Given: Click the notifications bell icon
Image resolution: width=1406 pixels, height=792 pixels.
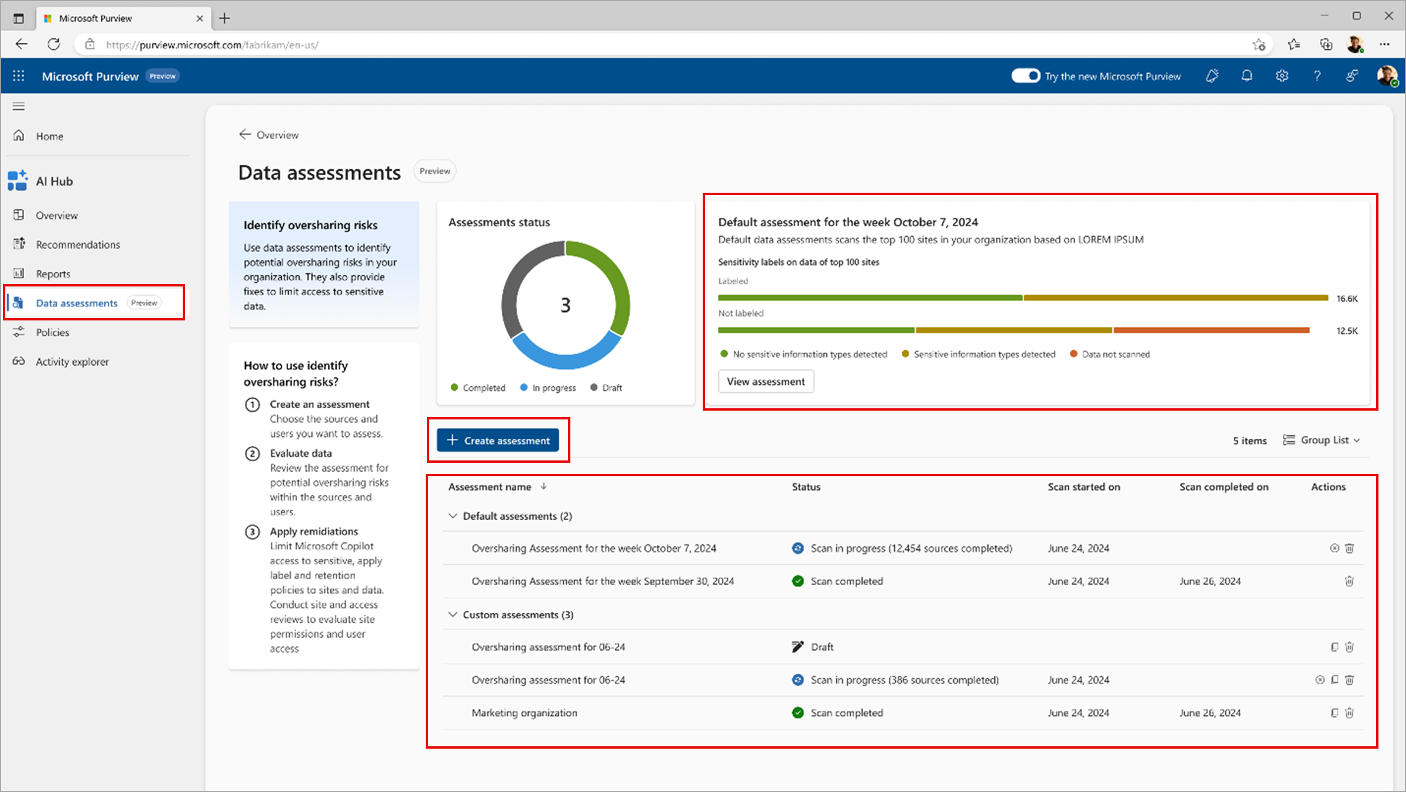Looking at the screenshot, I should [x=1248, y=76].
